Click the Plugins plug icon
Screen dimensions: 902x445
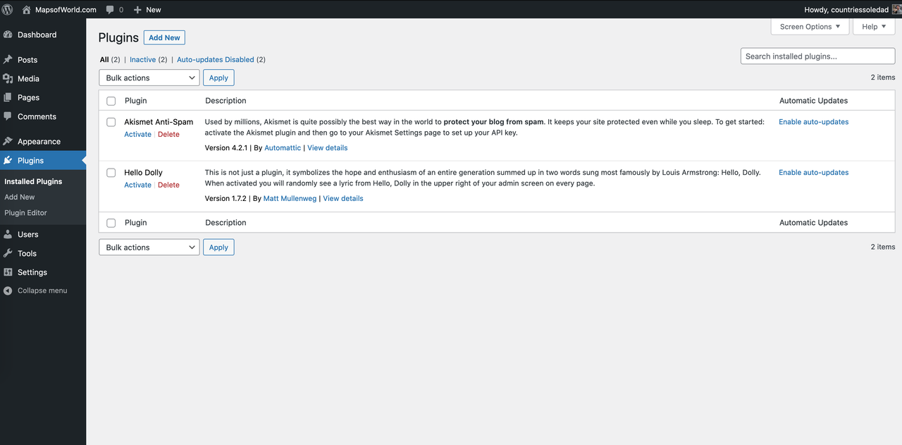tap(8, 160)
